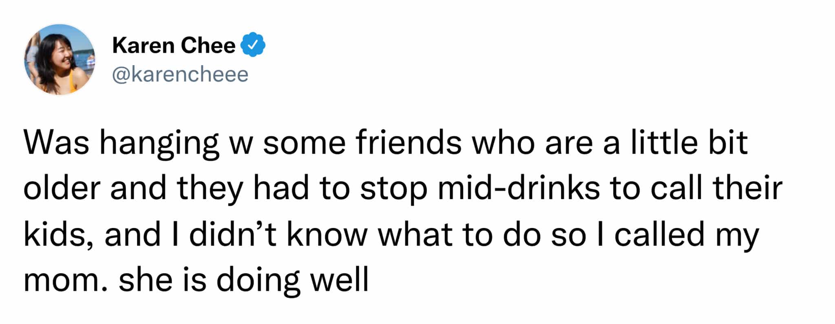Click the Karen Chee display name
835x324 pixels.
(x=174, y=45)
